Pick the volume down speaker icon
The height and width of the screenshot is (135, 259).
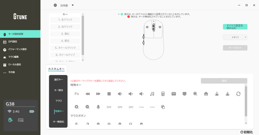(x=141, y=94)
